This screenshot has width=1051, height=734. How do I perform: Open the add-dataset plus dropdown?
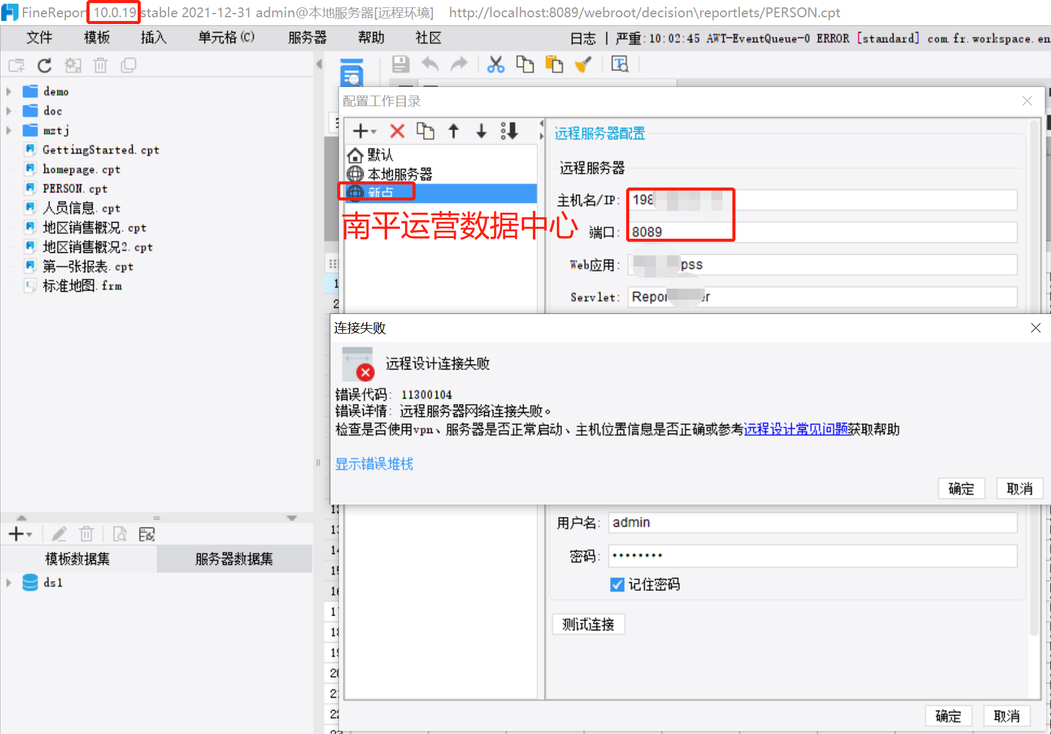pyautogui.click(x=20, y=534)
